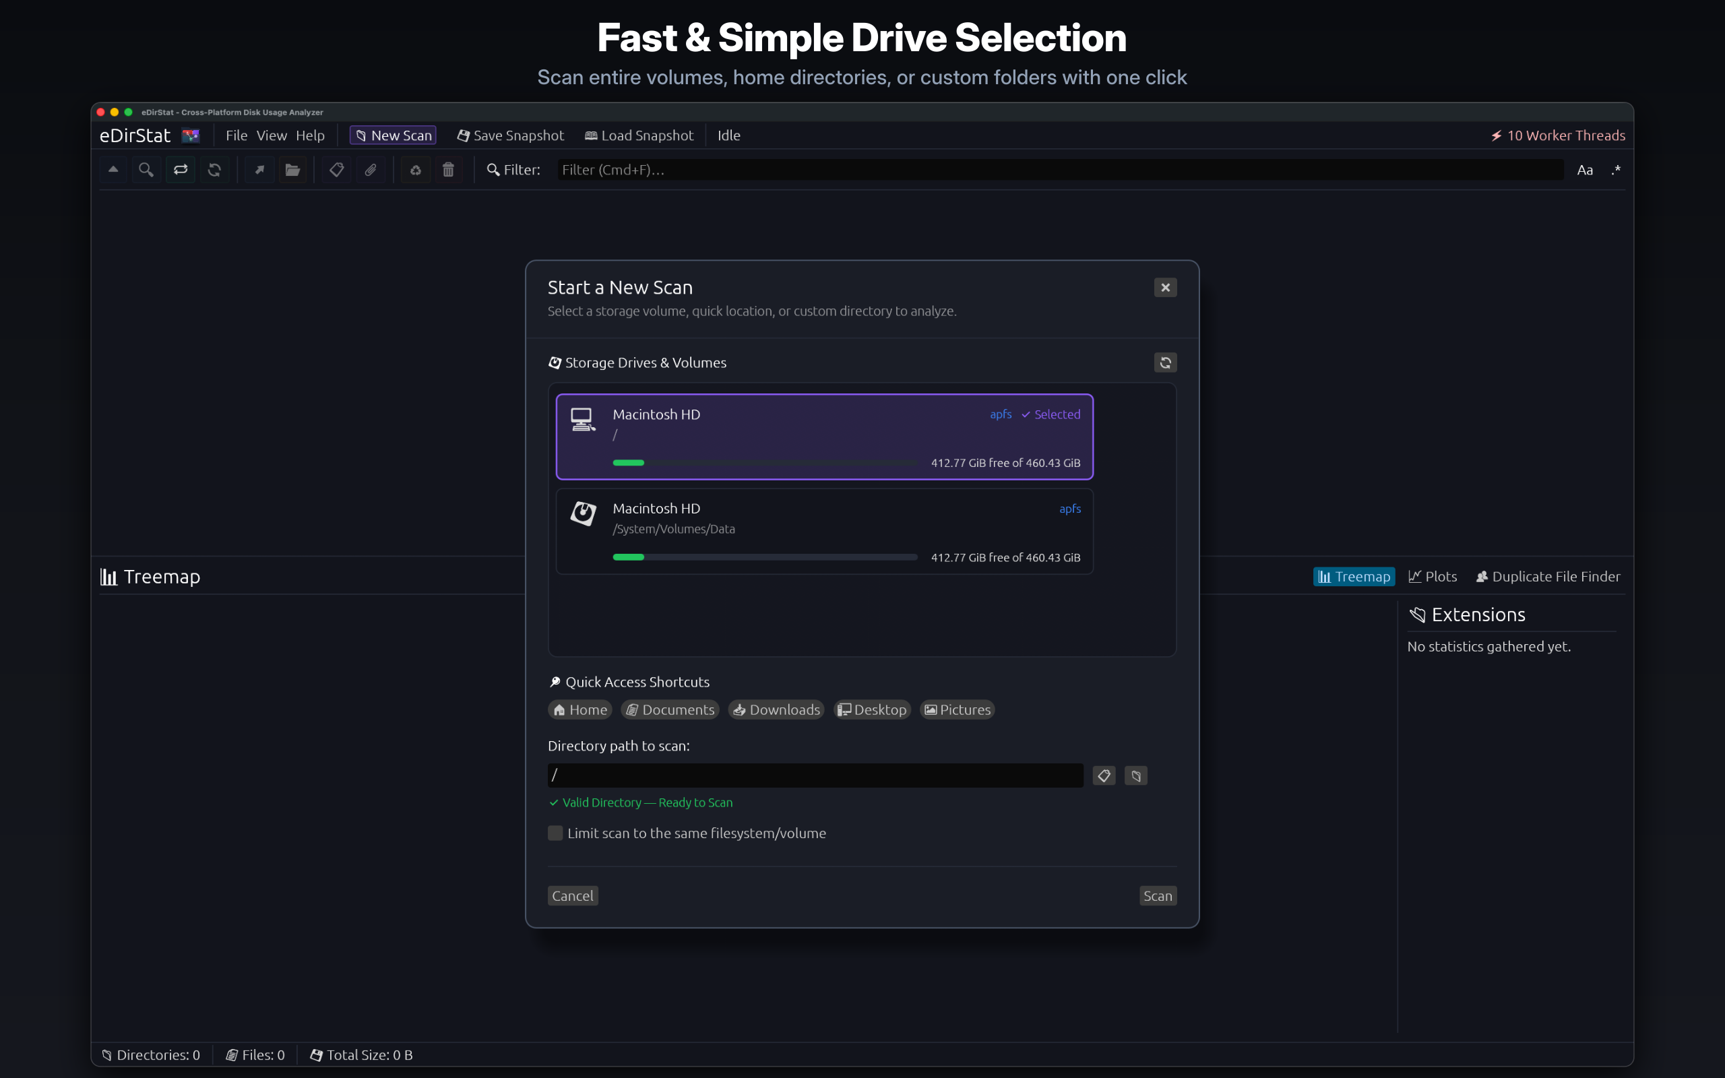Click 'Directories: 0' in status bar
This screenshot has height=1078, width=1725.
tap(151, 1054)
